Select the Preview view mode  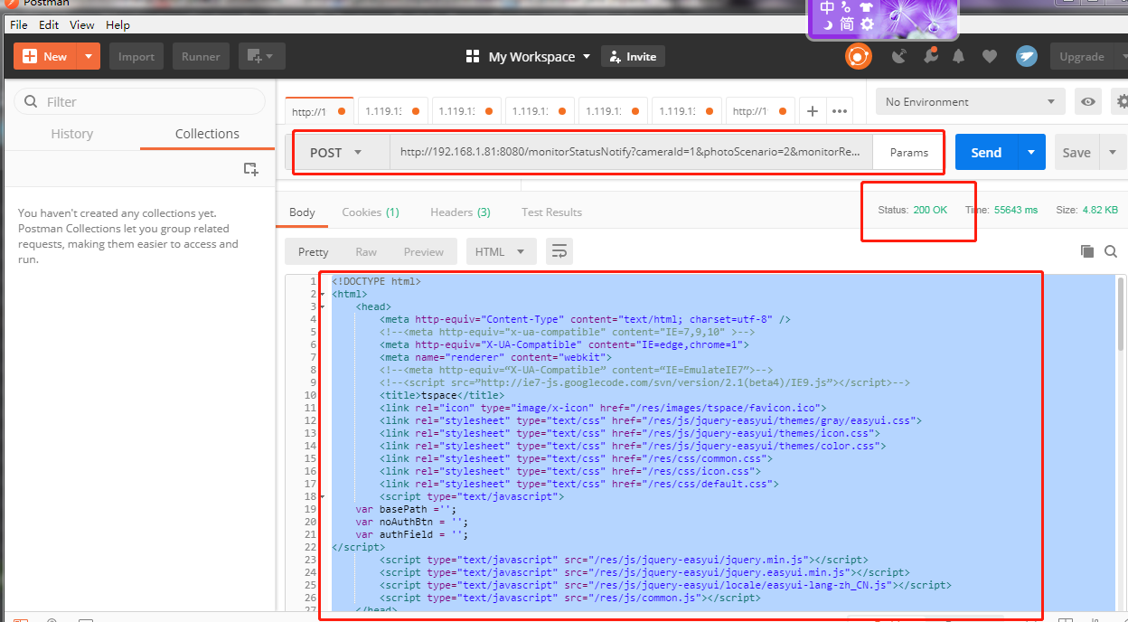point(424,251)
